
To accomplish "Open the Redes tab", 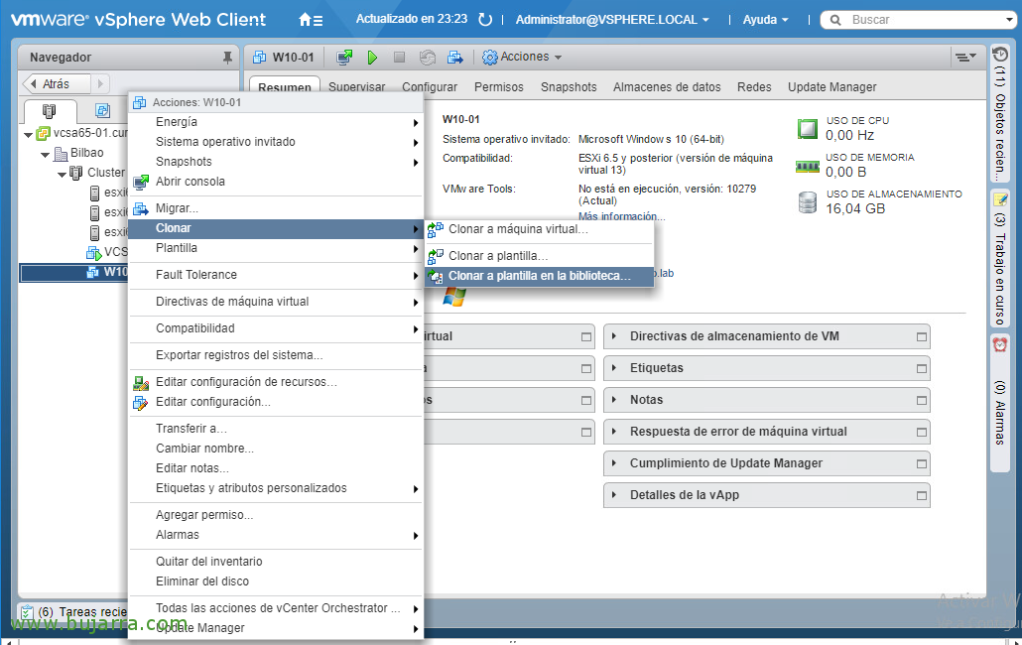I will (754, 87).
